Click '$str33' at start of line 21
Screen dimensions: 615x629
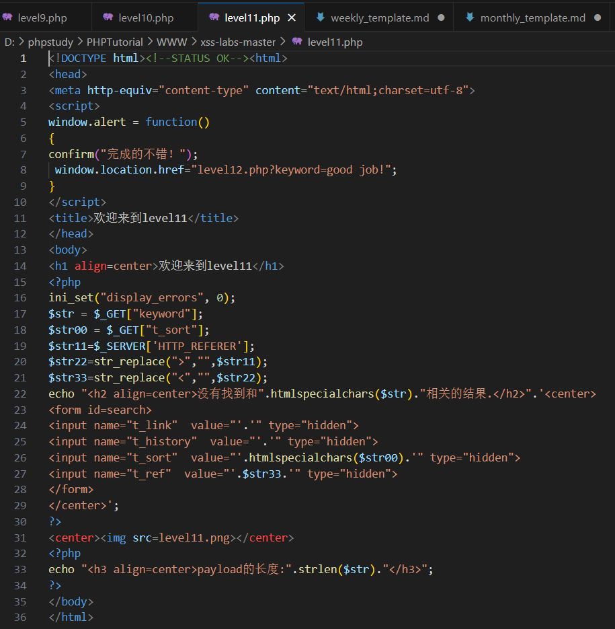[68, 377]
